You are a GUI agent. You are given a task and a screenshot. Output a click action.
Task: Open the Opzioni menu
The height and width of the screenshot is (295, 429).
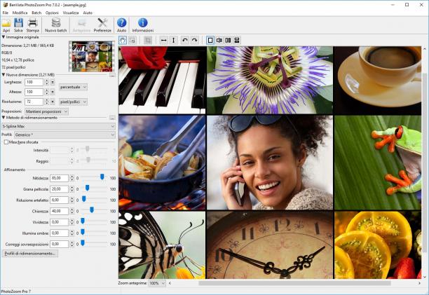52,13
